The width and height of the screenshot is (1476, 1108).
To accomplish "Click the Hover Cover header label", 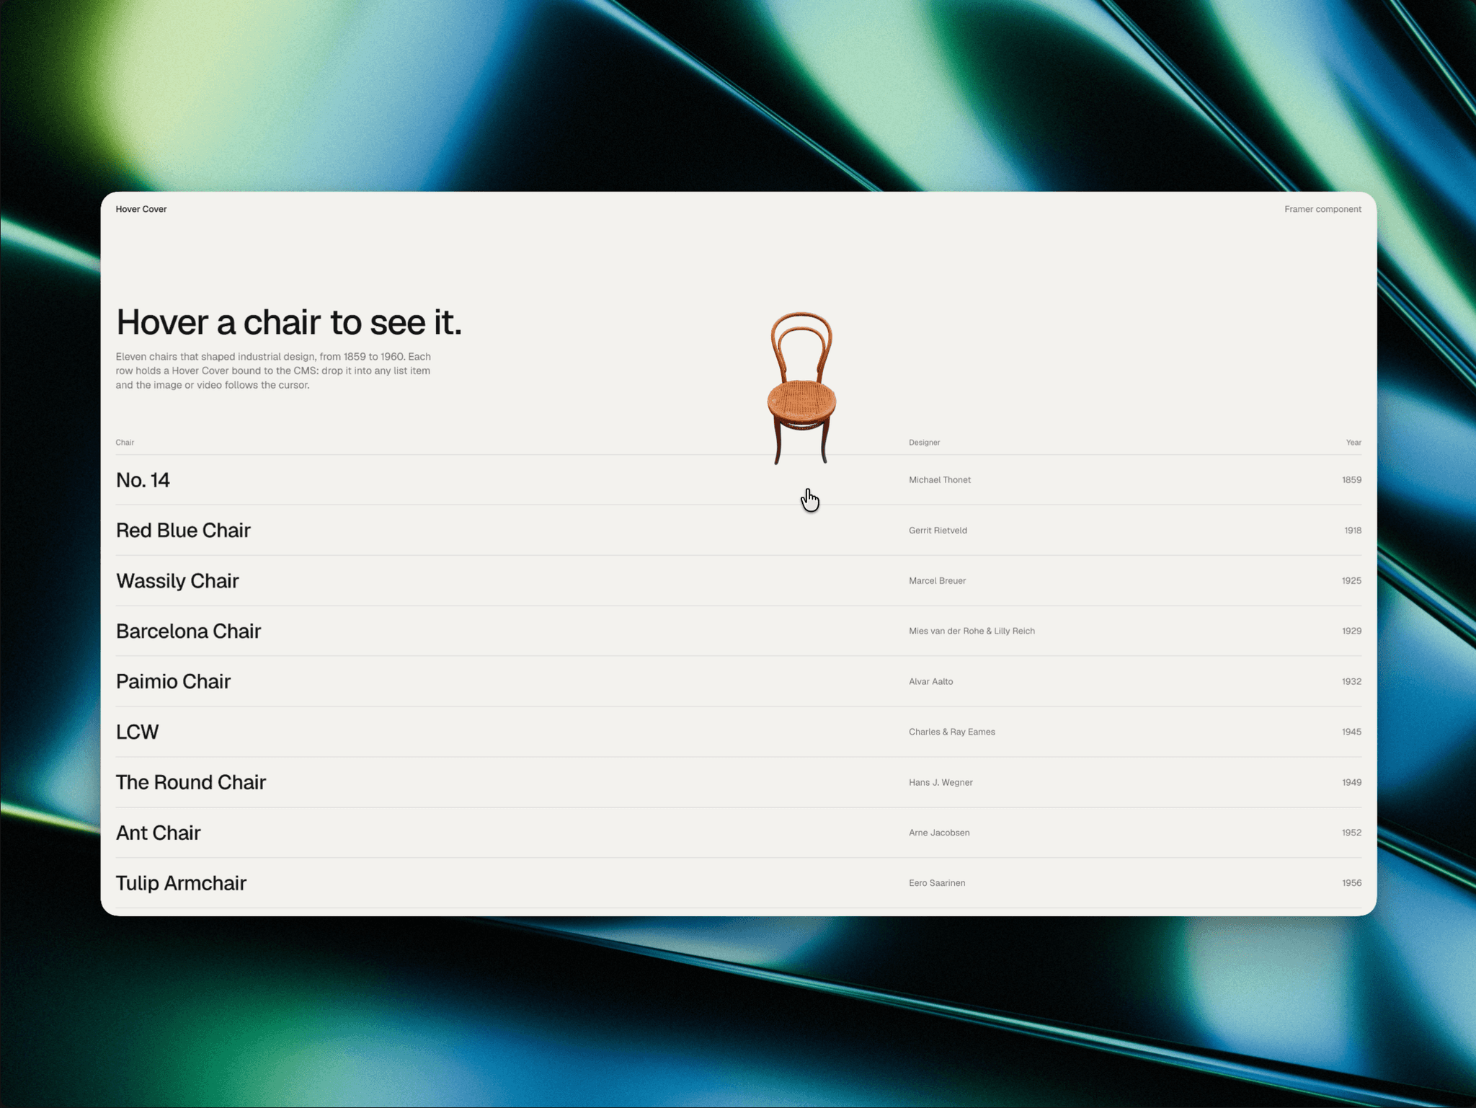I will 141,209.
